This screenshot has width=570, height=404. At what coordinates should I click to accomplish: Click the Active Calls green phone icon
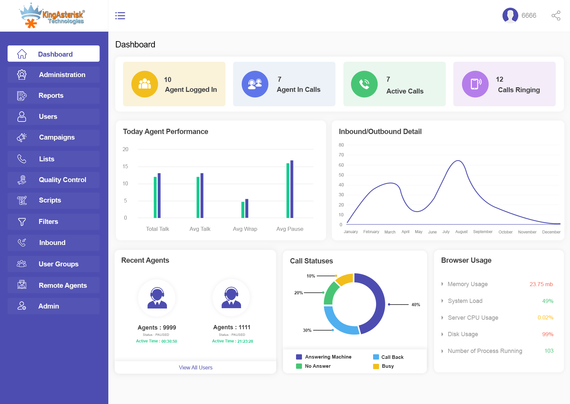pos(364,84)
